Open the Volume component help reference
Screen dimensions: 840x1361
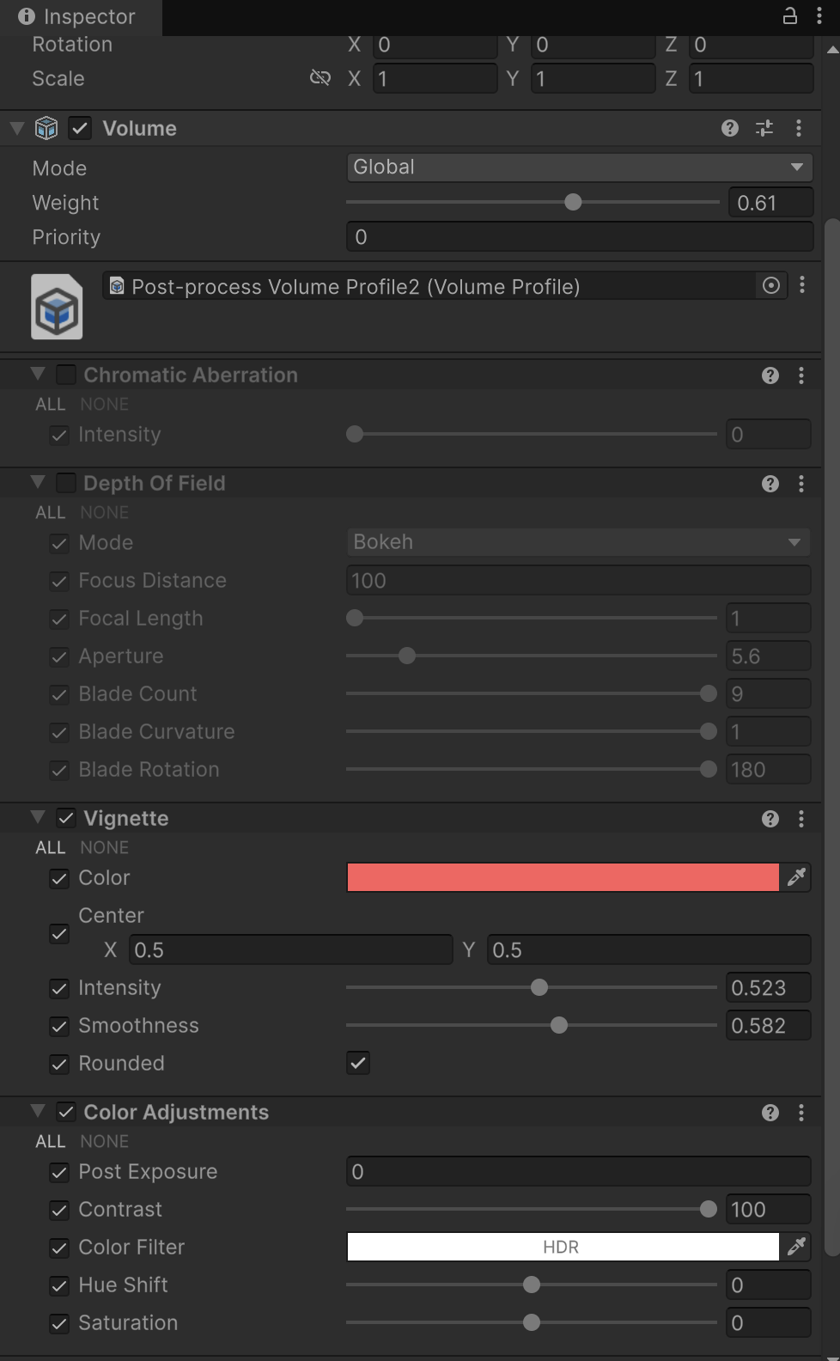[x=730, y=128]
